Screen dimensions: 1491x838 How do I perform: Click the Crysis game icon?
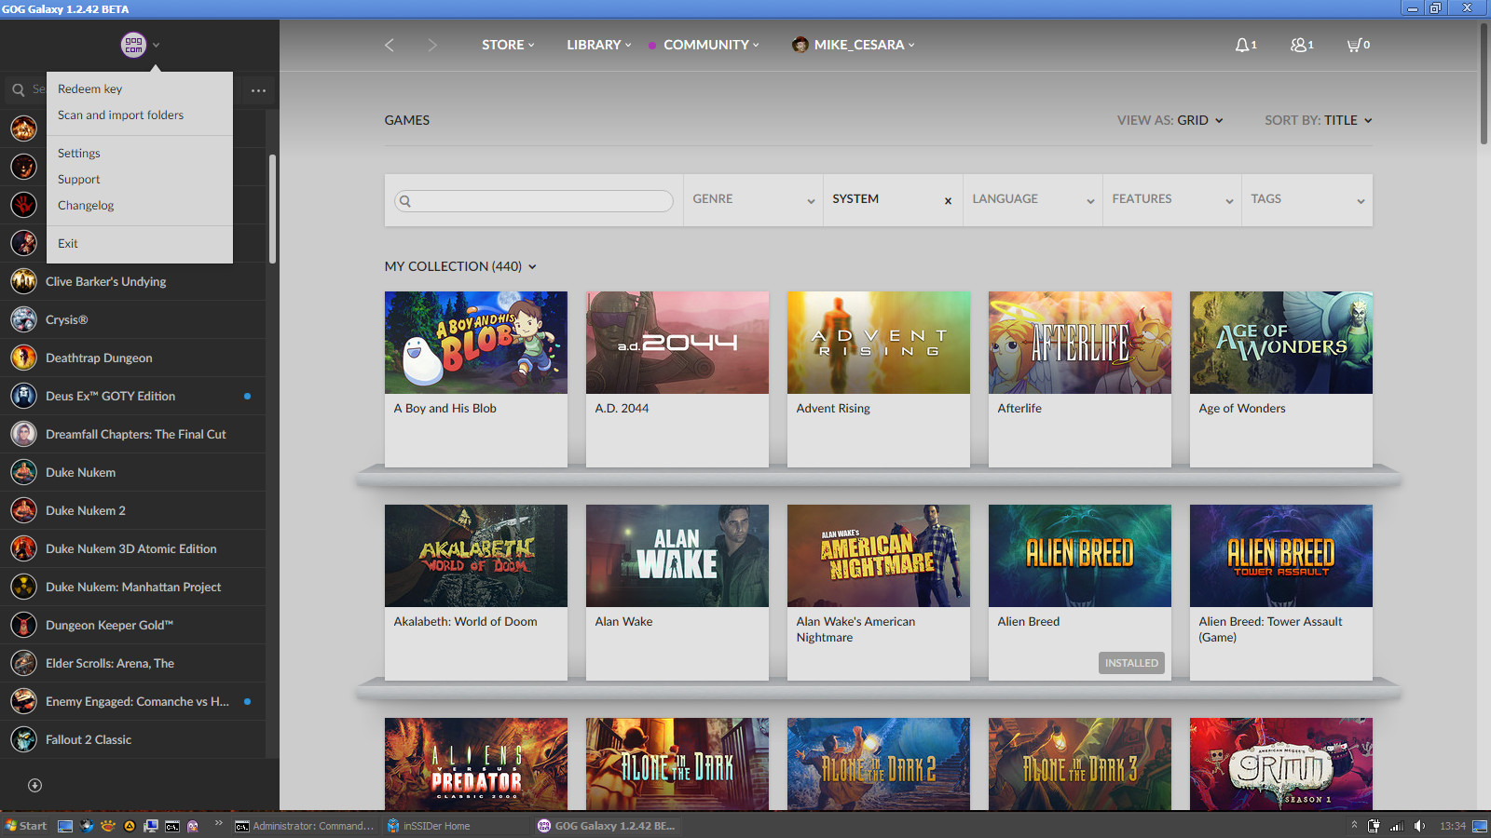23,319
